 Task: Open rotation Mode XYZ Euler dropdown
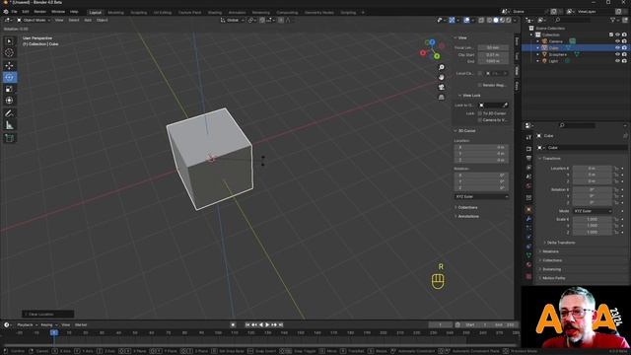point(593,211)
